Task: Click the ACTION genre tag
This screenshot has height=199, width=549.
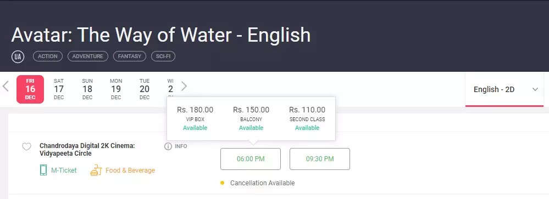Action: pyautogui.click(x=48, y=56)
